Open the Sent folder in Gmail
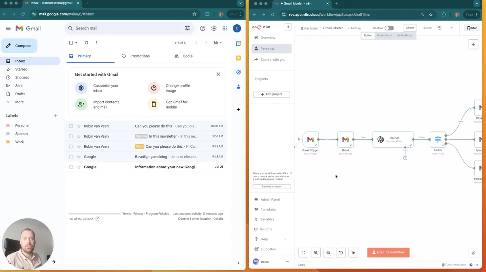 (19, 86)
